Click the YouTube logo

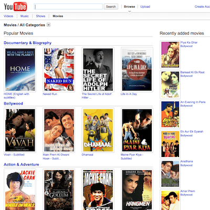(x=15, y=7)
